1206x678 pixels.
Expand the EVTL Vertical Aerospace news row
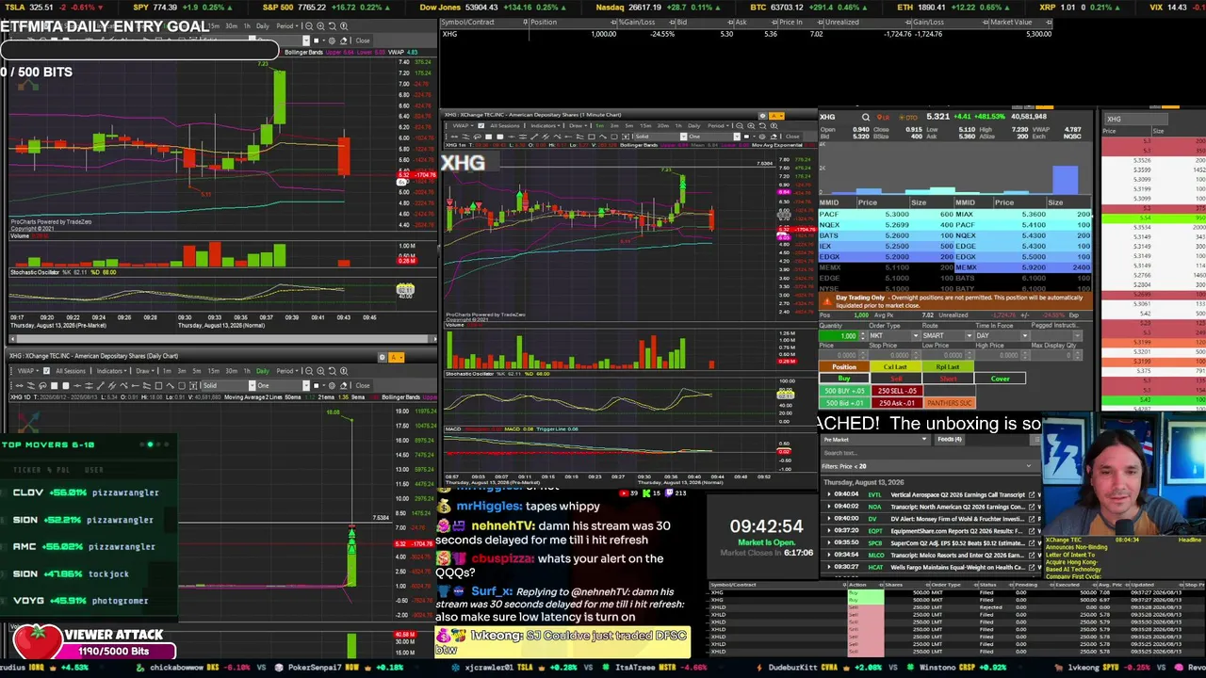[829, 494]
